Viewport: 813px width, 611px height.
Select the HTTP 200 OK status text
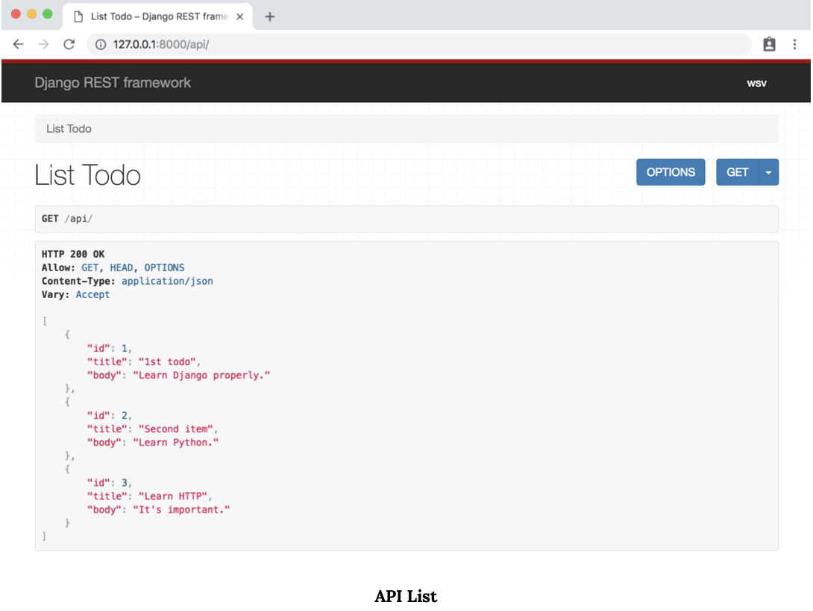(x=73, y=254)
